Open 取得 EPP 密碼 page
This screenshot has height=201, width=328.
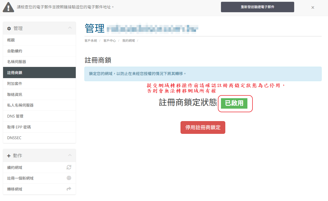(x=19, y=127)
